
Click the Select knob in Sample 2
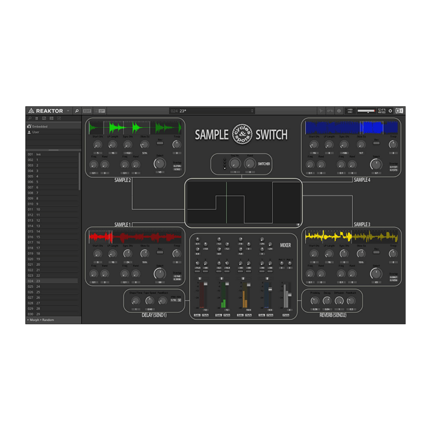159,164
